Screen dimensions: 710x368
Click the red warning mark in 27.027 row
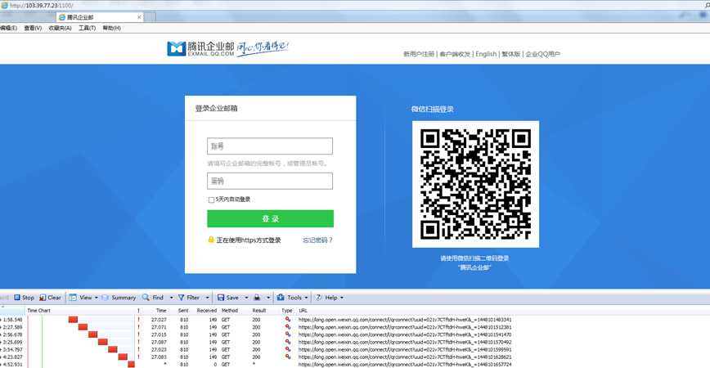click(x=138, y=320)
